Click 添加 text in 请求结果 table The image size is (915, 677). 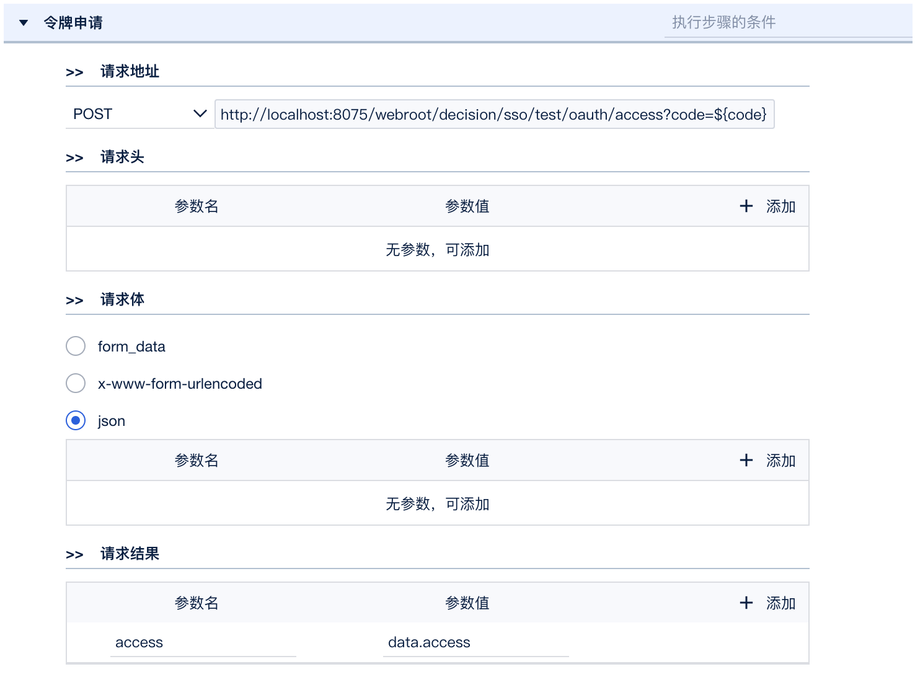coord(780,603)
